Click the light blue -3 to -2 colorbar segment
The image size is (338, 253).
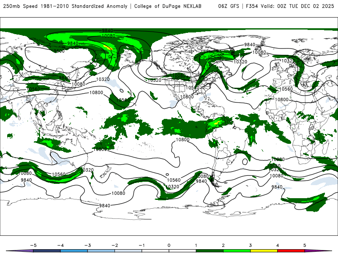pyautogui.click(x=101, y=251)
